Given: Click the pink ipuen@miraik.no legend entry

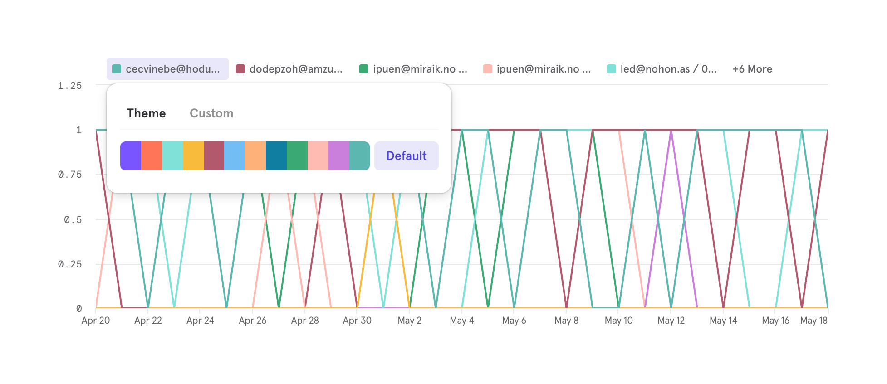Looking at the screenshot, I should pos(537,69).
